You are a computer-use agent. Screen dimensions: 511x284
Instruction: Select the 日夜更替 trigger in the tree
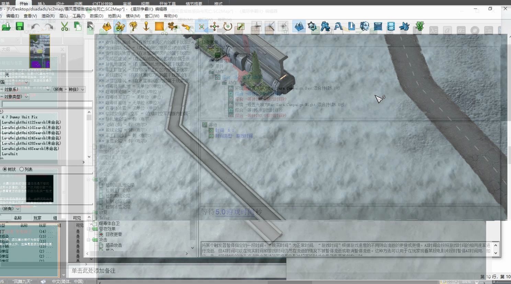[114, 234]
